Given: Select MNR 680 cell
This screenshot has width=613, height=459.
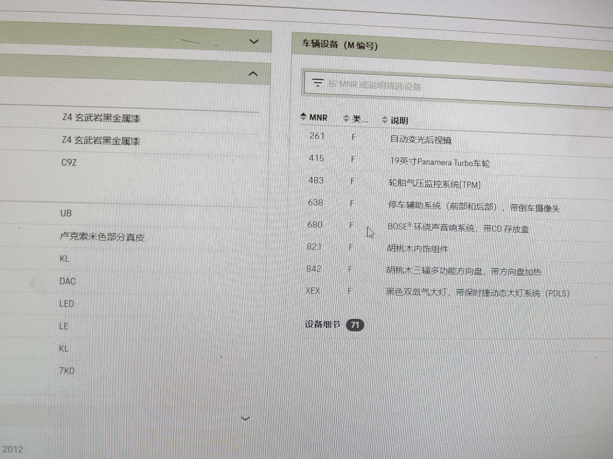Looking at the screenshot, I should tap(315, 224).
